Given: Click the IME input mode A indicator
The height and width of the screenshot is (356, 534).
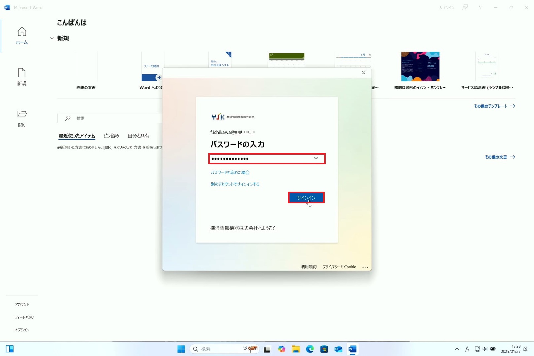Looking at the screenshot, I should point(467,349).
